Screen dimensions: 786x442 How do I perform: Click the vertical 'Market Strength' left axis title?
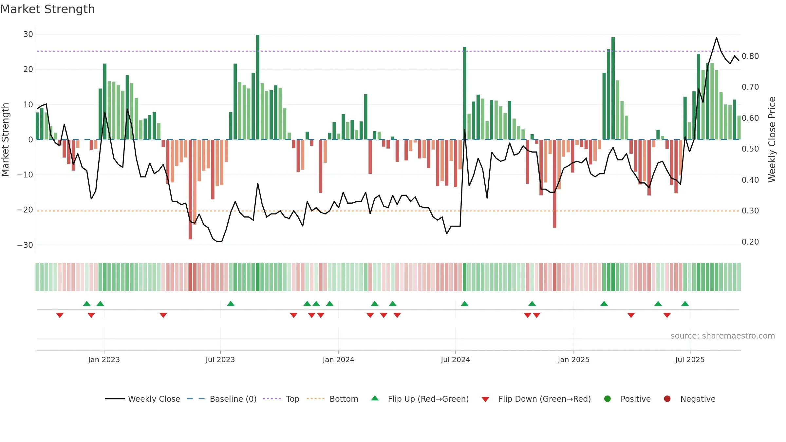click(x=5, y=139)
